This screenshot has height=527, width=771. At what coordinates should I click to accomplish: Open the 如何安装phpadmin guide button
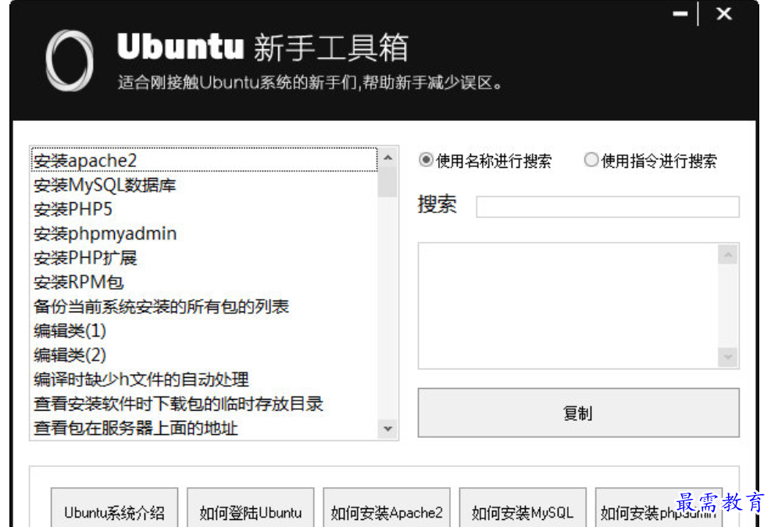click(x=659, y=509)
